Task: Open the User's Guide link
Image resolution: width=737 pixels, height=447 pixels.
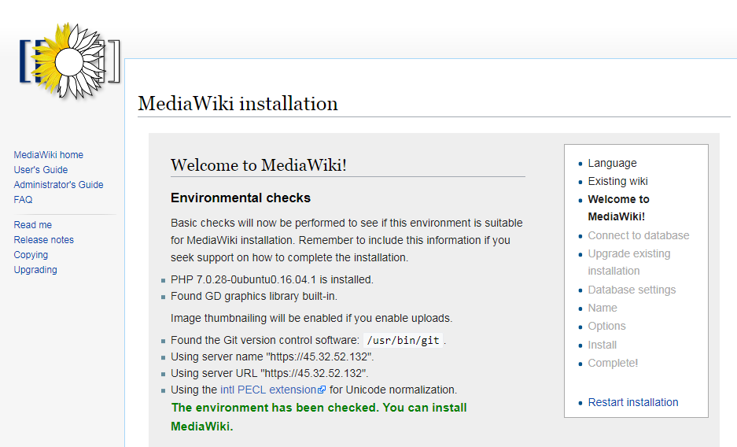Action: click(x=40, y=170)
